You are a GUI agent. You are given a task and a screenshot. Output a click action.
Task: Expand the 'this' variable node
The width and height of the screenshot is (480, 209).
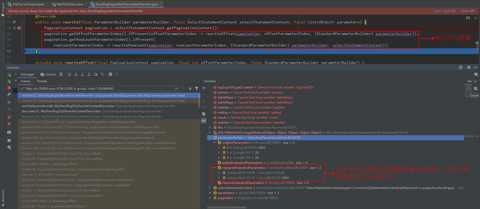click(x=210, y=128)
